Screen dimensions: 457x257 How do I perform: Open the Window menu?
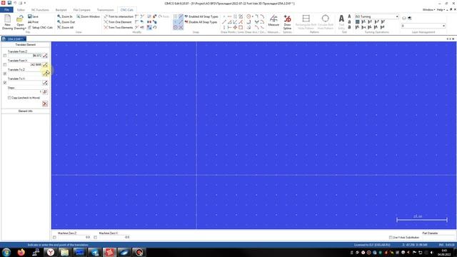[428, 9]
